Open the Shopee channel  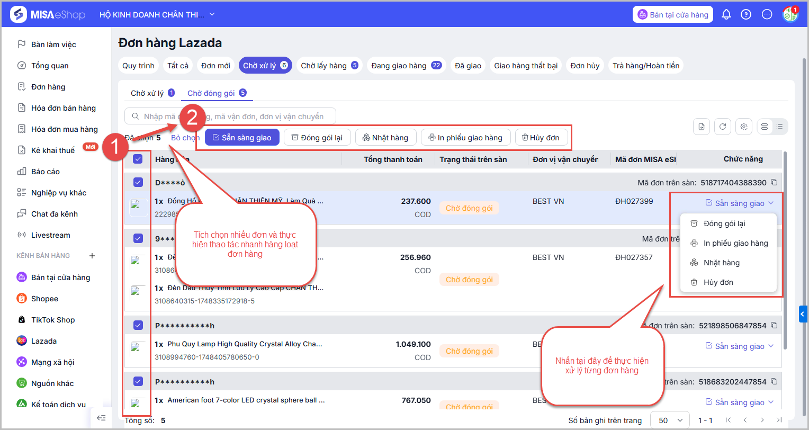point(44,299)
